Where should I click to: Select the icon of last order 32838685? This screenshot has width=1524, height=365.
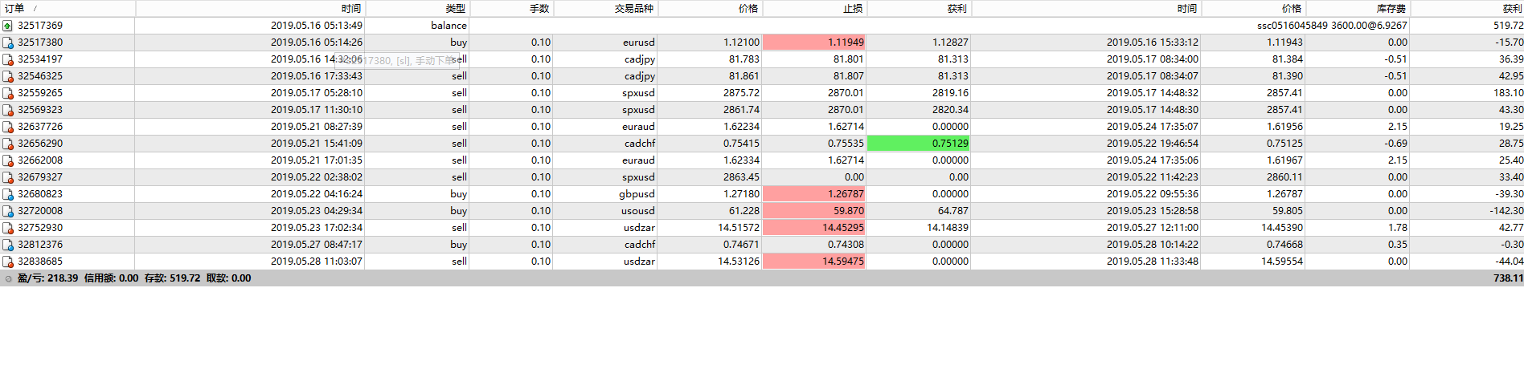pos(8,262)
